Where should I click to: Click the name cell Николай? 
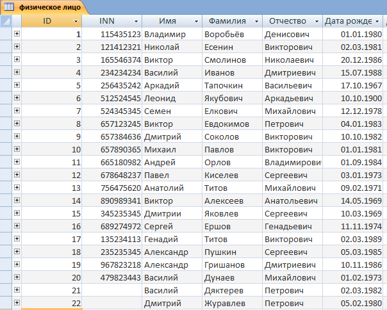click(172, 47)
